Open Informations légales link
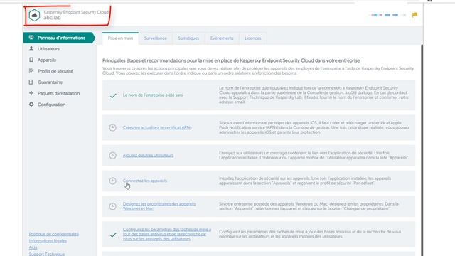The width and height of the screenshot is (455, 256). (48, 241)
